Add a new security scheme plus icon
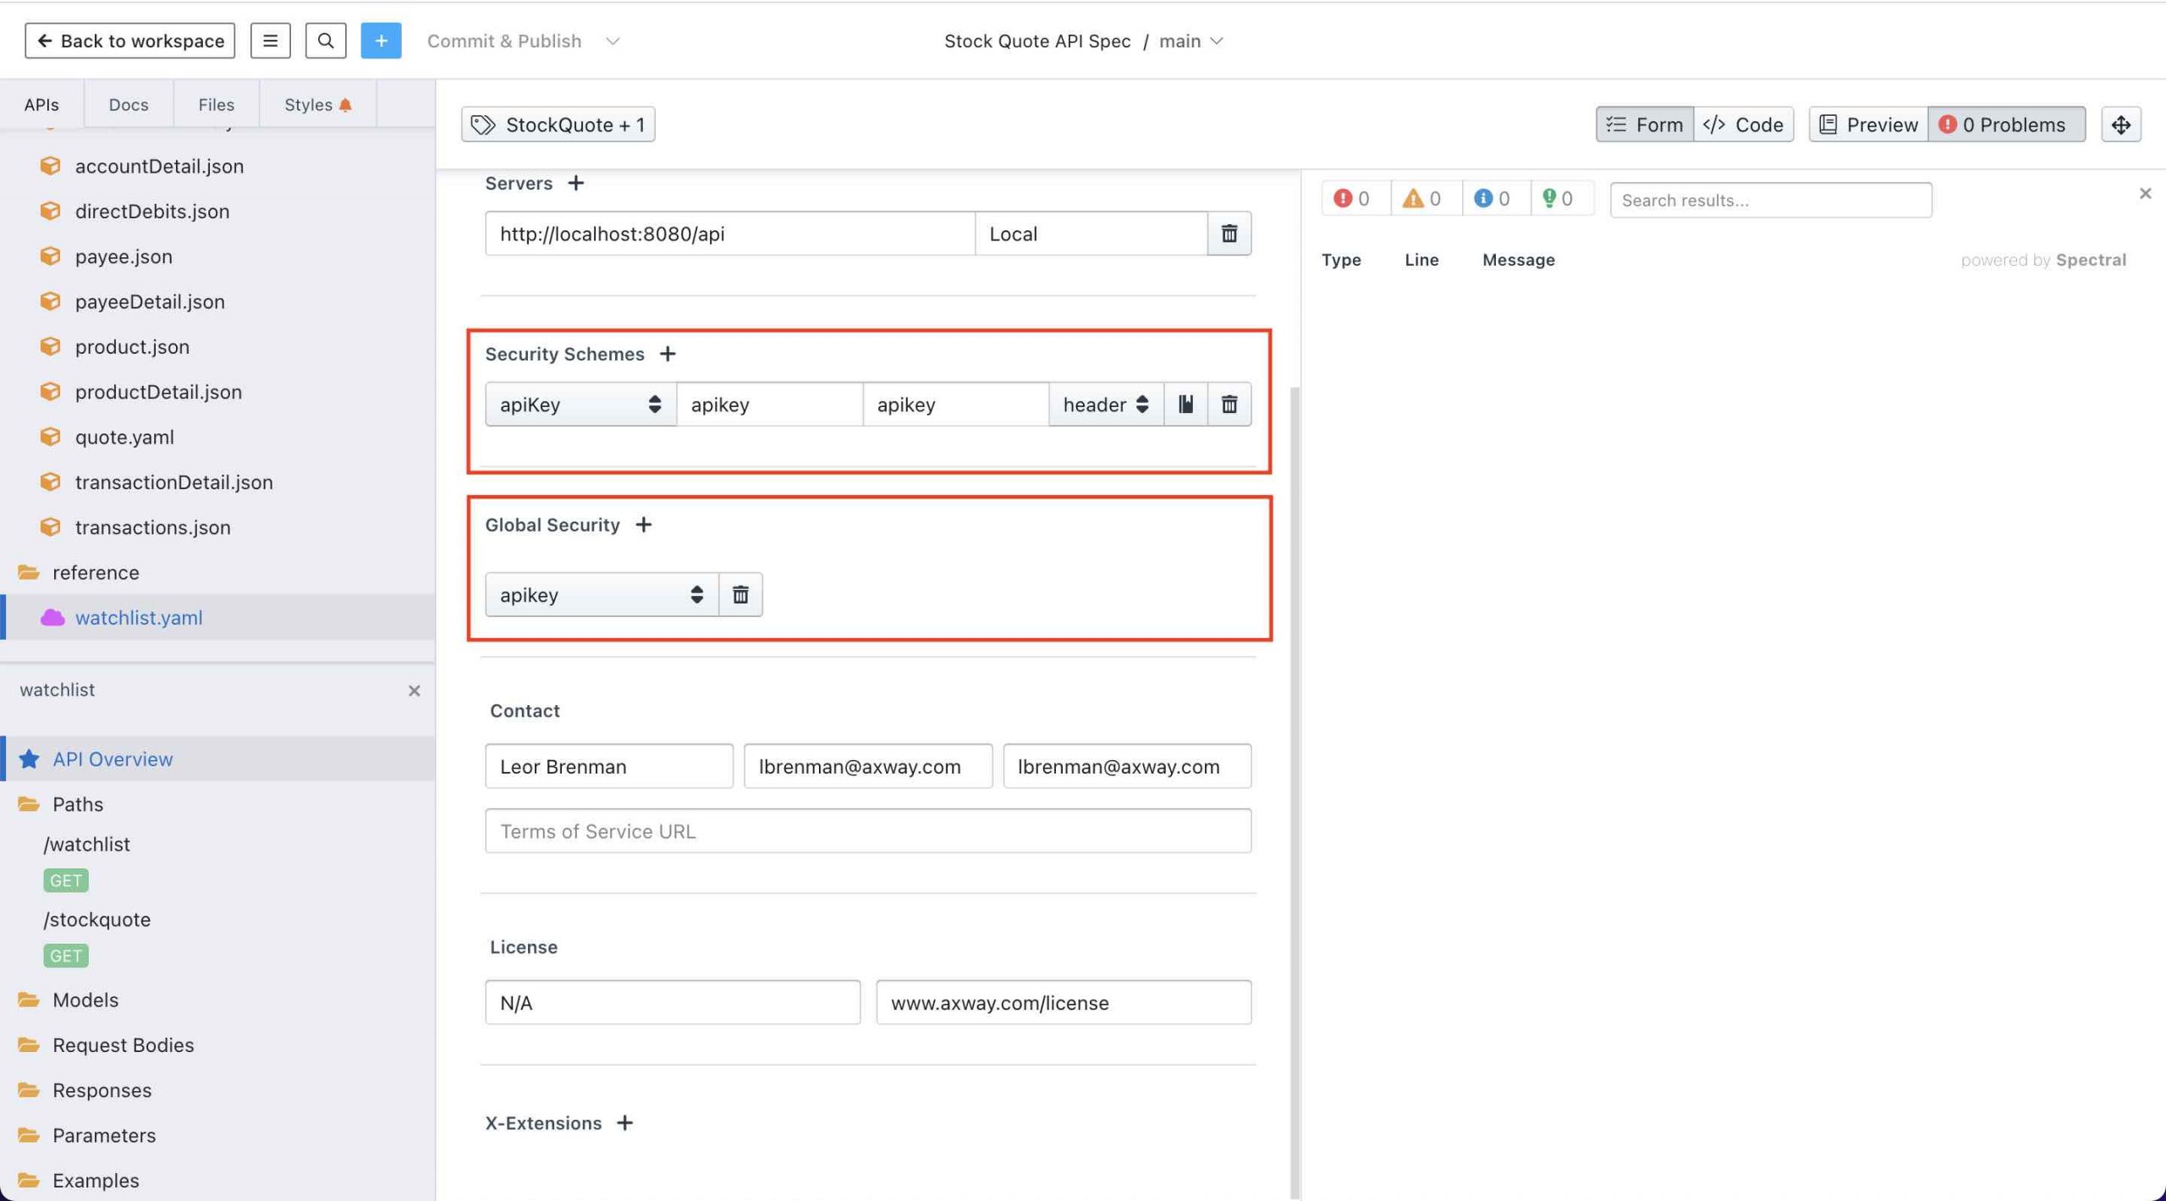 coord(668,354)
